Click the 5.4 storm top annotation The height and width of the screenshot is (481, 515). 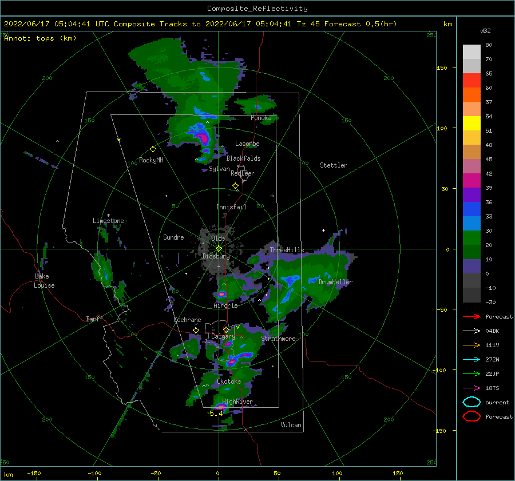coord(216,414)
